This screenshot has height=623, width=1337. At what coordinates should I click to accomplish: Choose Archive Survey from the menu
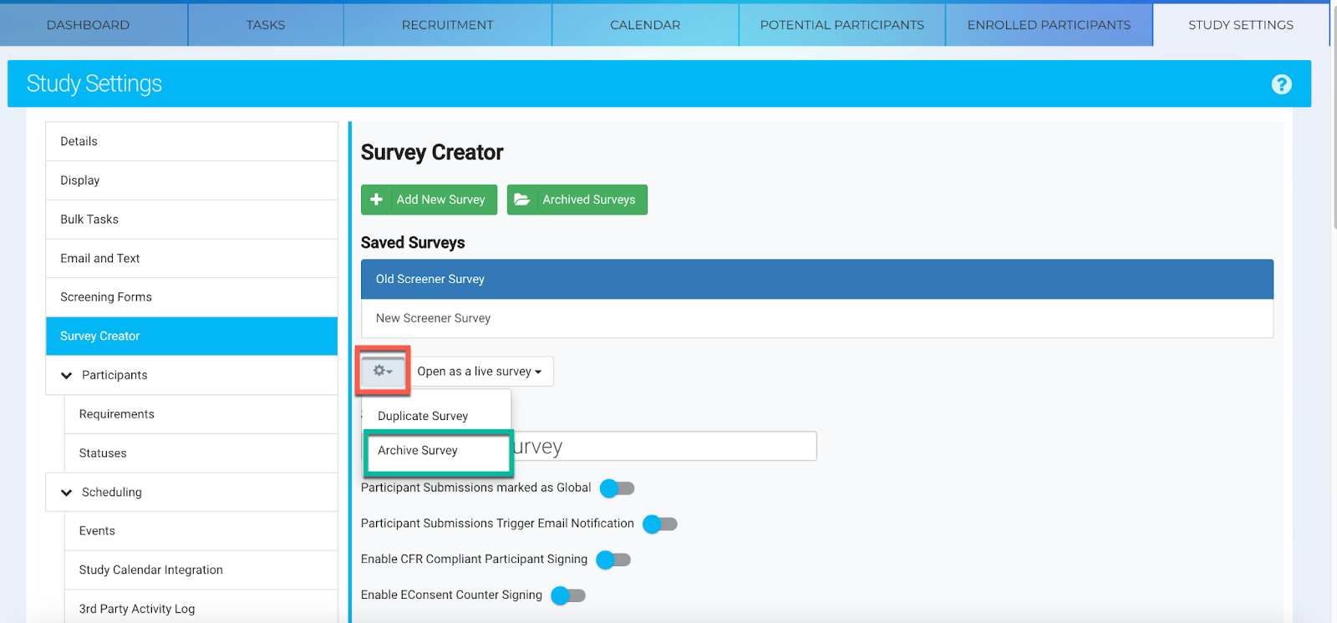[418, 451]
